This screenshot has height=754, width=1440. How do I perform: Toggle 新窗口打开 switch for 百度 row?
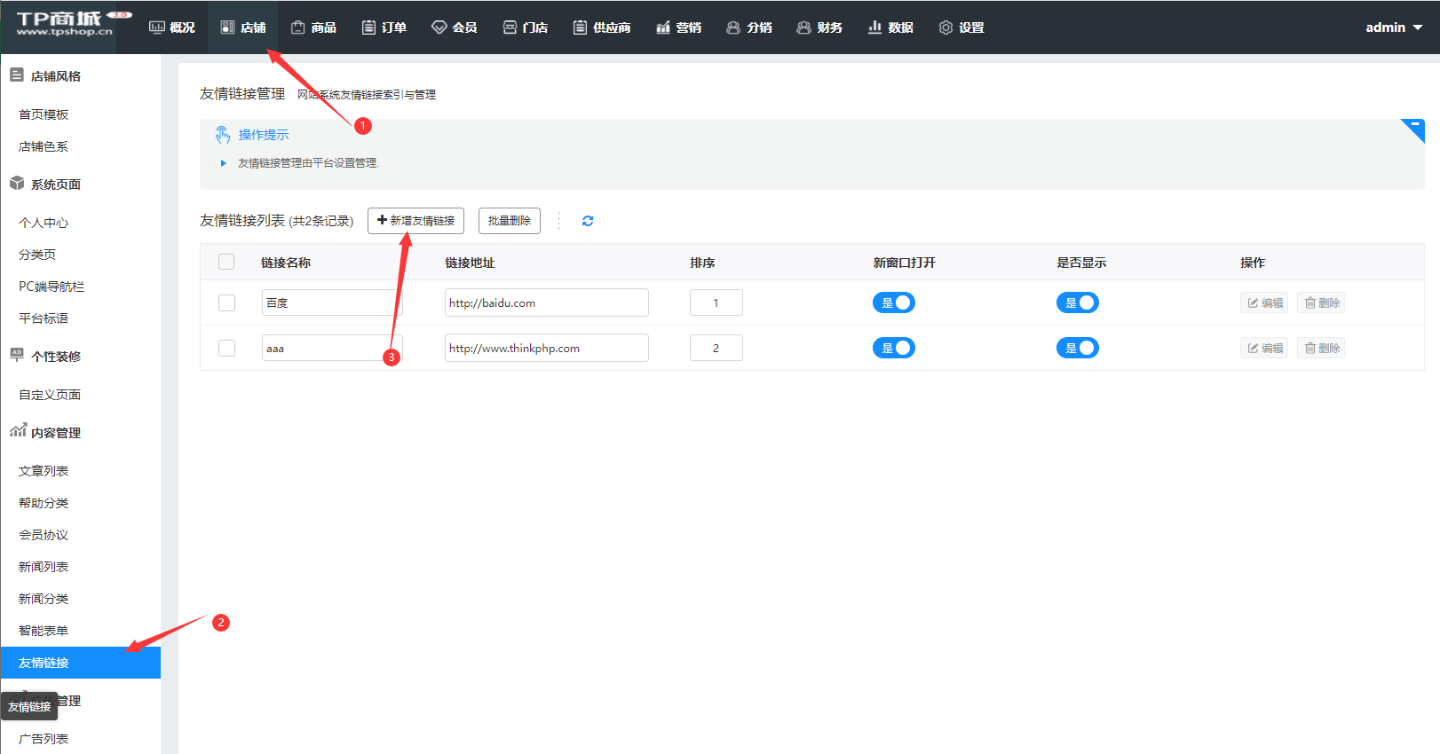point(893,302)
